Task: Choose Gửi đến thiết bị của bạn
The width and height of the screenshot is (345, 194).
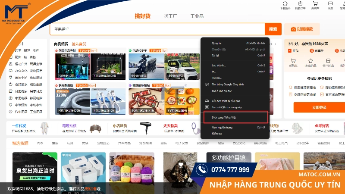Action: 235,101
